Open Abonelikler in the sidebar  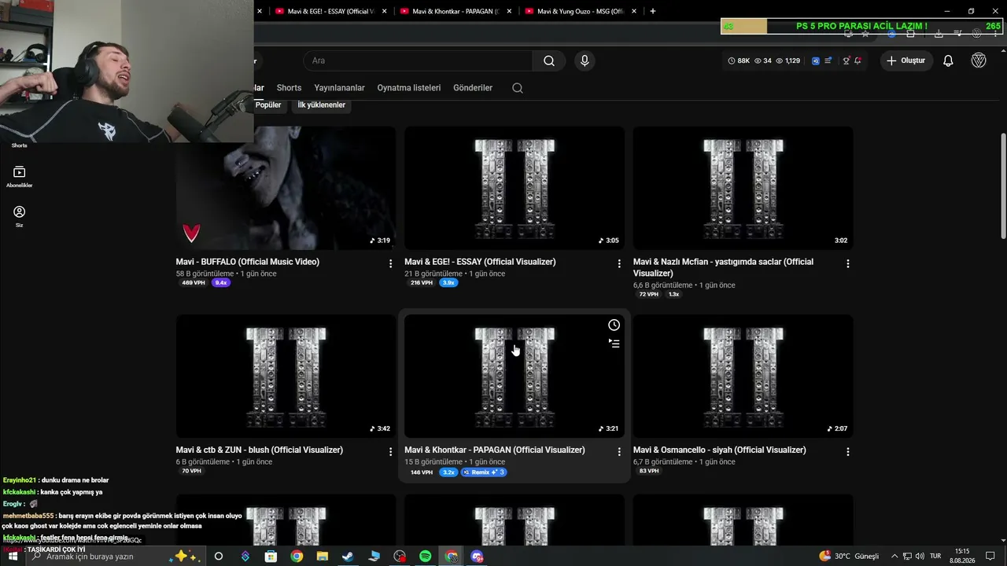19,177
